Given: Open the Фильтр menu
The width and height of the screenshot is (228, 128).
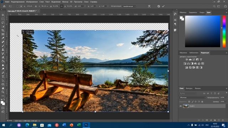Looking at the screenshot, I should click(x=65, y=2).
